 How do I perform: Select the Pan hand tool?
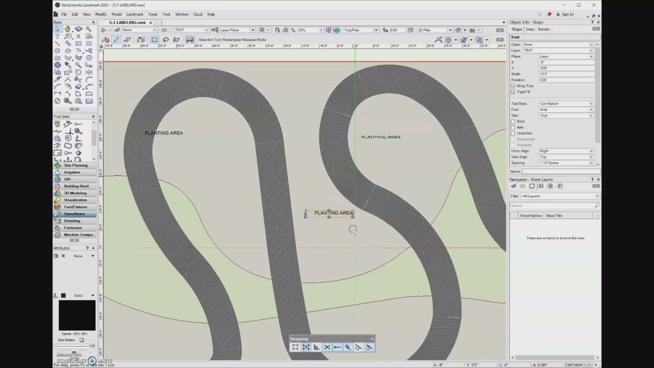tap(68, 29)
